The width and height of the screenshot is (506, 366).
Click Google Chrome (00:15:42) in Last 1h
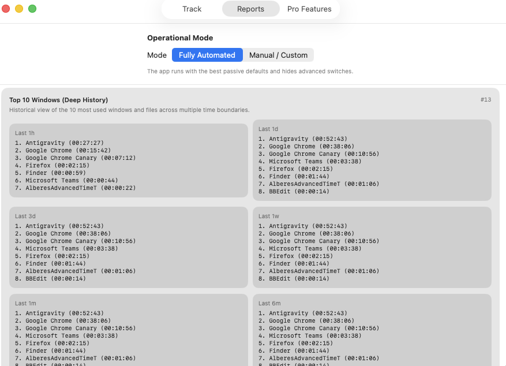[x=63, y=151]
